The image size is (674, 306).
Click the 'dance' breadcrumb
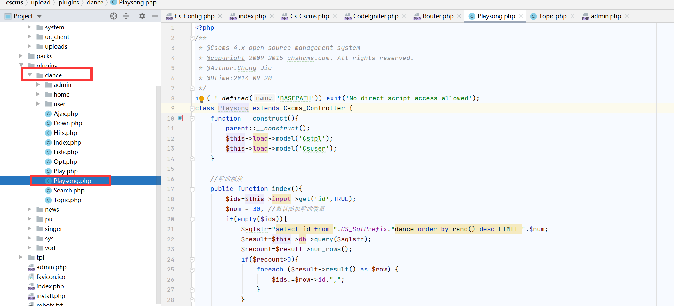point(95,3)
